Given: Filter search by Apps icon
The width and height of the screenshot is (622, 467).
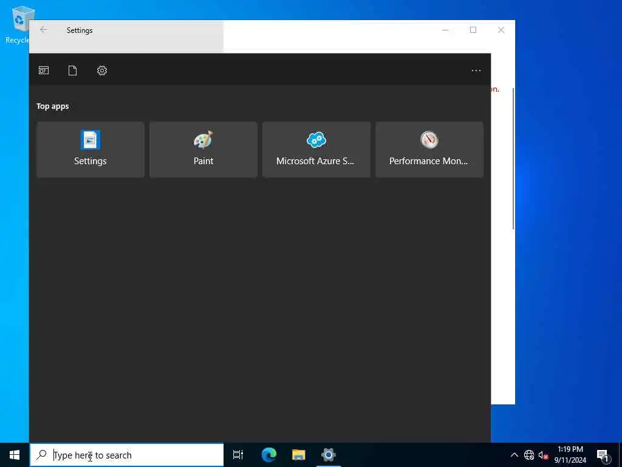Looking at the screenshot, I should (x=44, y=71).
